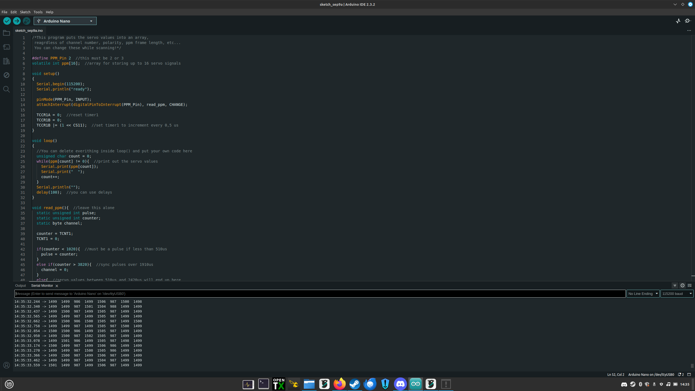Start the debugger from the toolbar
Image resolution: width=695 pixels, height=391 pixels.
(x=26, y=21)
